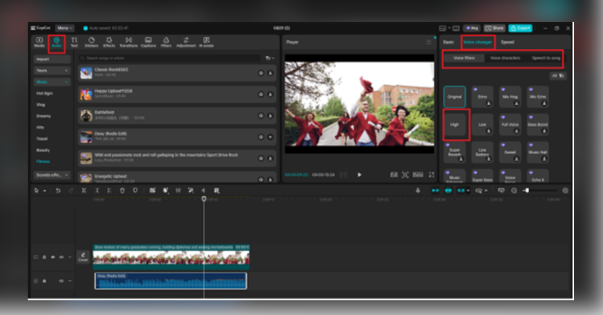Click the search songs or artists field
Screen dimensions: 603x315
(x=170, y=58)
